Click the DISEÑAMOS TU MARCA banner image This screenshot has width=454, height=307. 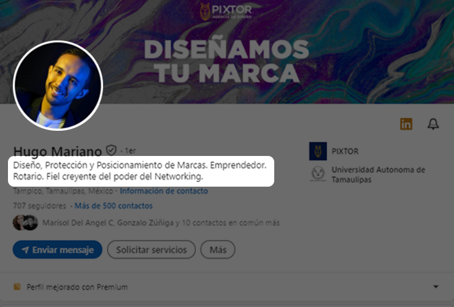click(227, 61)
